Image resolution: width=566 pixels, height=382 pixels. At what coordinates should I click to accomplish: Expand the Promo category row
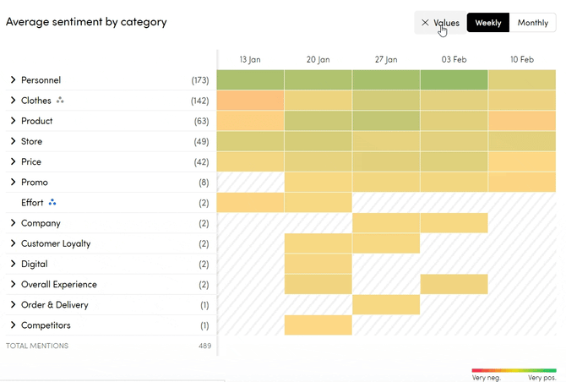(14, 182)
